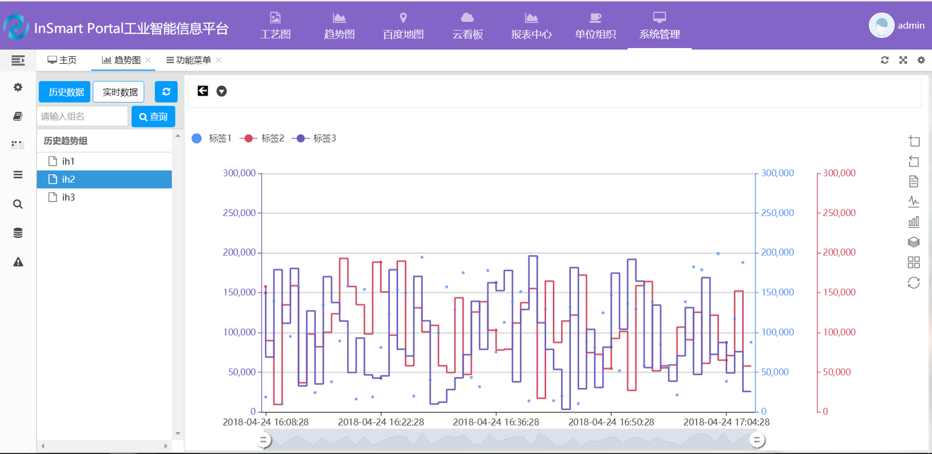Click the back arrow icon above chart
This screenshot has height=454, width=932.
click(x=203, y=90)
